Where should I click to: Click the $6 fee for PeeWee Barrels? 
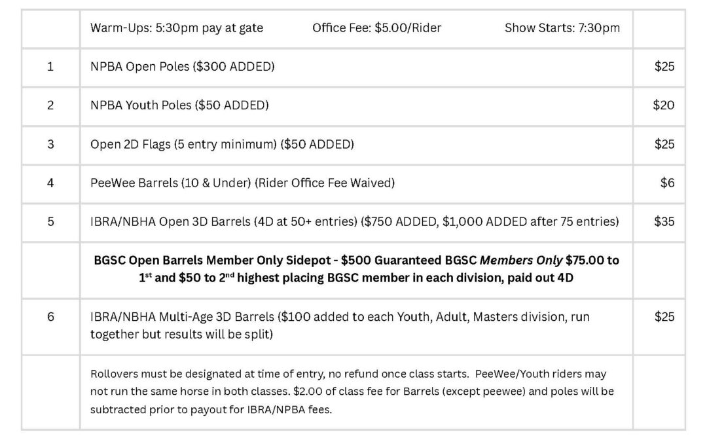(667, 183)
